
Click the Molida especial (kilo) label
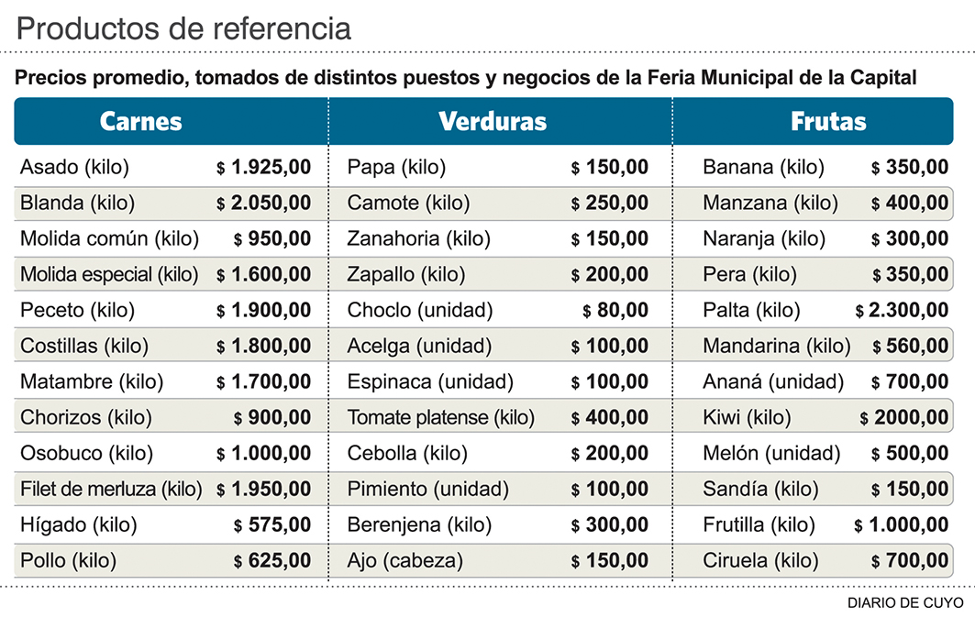click(x=109, y=274)
